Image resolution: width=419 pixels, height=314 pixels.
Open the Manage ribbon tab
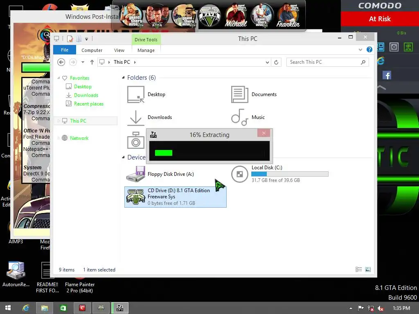[x=146, y=50]
